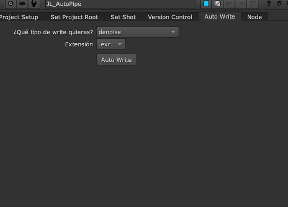Select the Auto Write tab

(x=220, y=17)
